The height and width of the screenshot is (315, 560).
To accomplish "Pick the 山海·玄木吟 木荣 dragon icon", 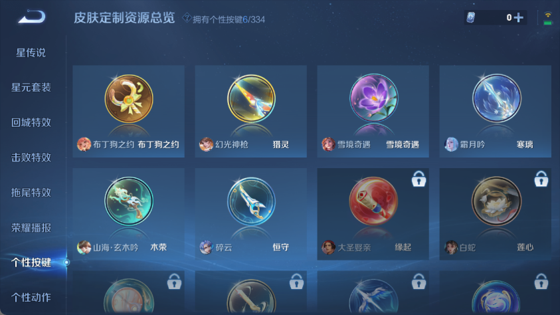I will [x=129, y=201].
